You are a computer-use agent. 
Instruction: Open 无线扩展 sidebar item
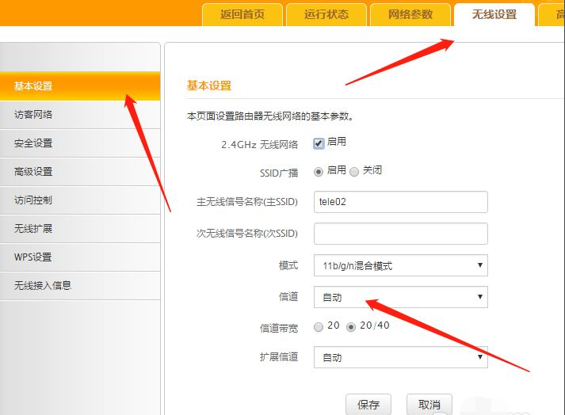click(x=80, y=228)
